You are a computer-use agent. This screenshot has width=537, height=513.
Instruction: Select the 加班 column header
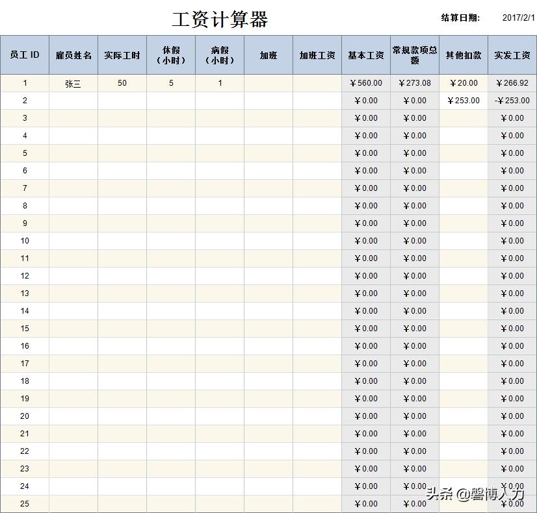[268, 55]
